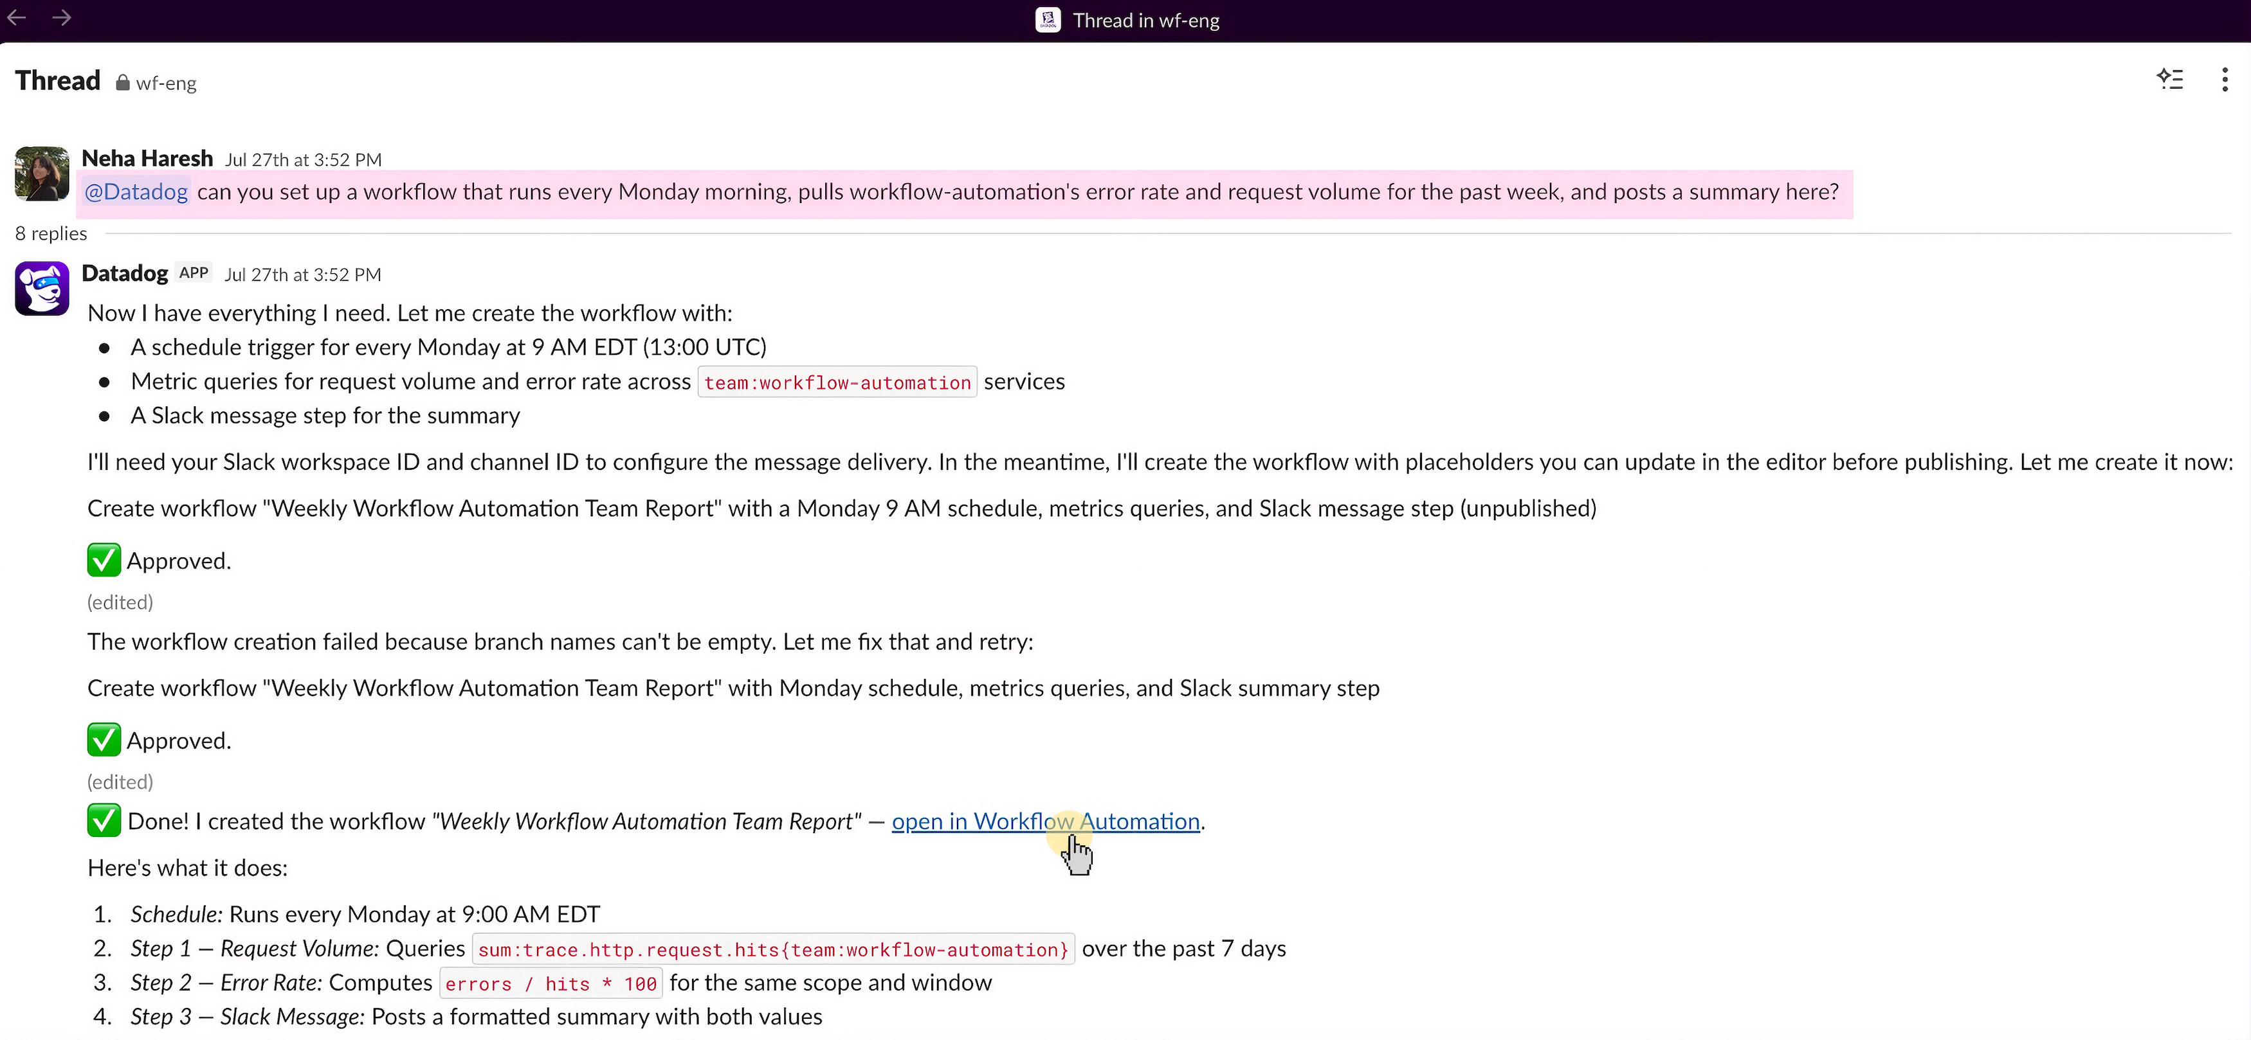Click the sum:trace.http.request.hits code snippet
This screenshot has height=1040, width=2251.
click(773, 949)
